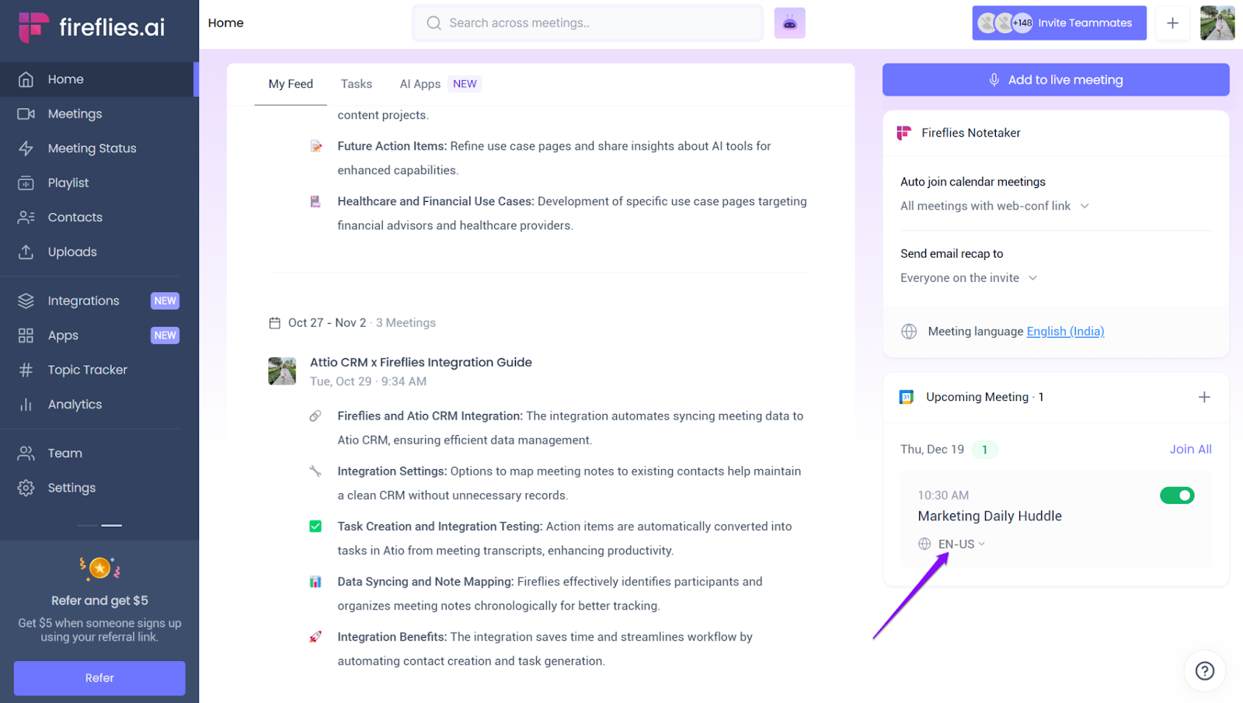Click the rocket icon by Integration Benefits
The image size is (1243, 703).
pos(315,637)
